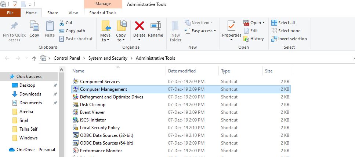Screen dimensions: 355x157
Task: Select the iSCSI Initiator icon
Action: pyautogui.click(x=75, y=120)
